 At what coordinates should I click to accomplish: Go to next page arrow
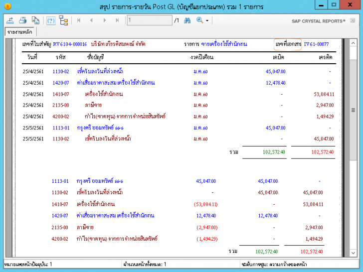[x=105, y=20]
